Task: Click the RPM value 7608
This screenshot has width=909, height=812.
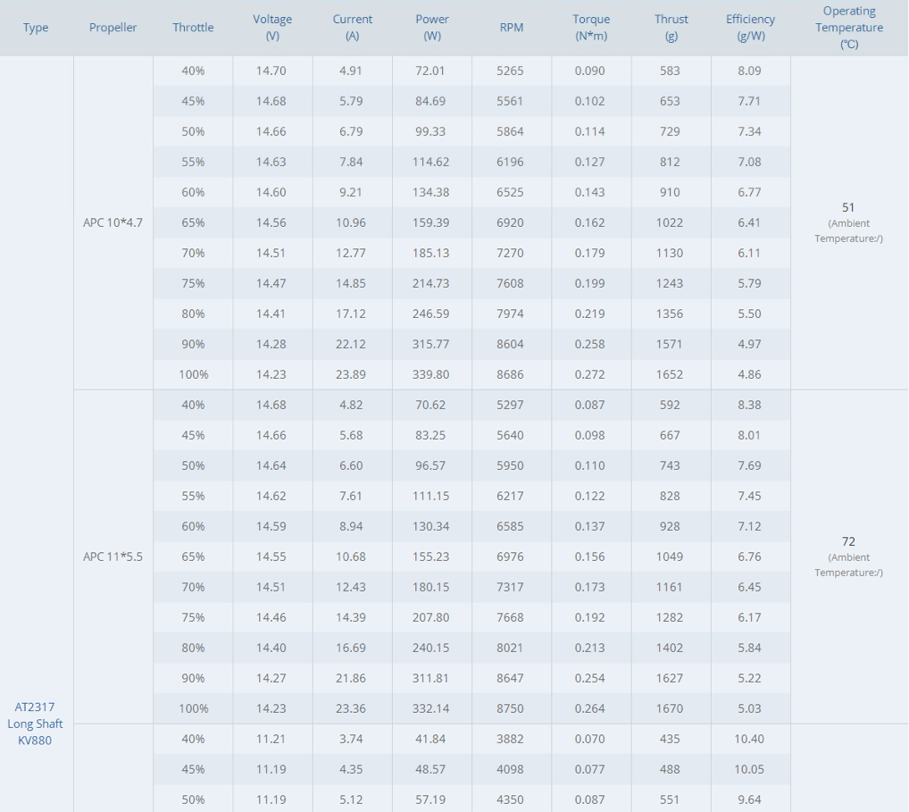Action: 510,284
